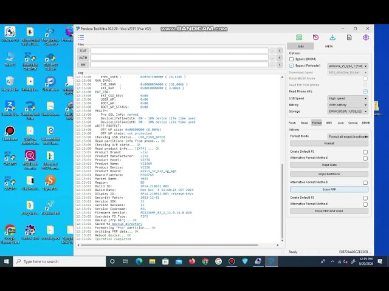Select the Software Fix desktop icon
Image resolution: width=389 pixels, height=291 pixels.
pos(10,34)
